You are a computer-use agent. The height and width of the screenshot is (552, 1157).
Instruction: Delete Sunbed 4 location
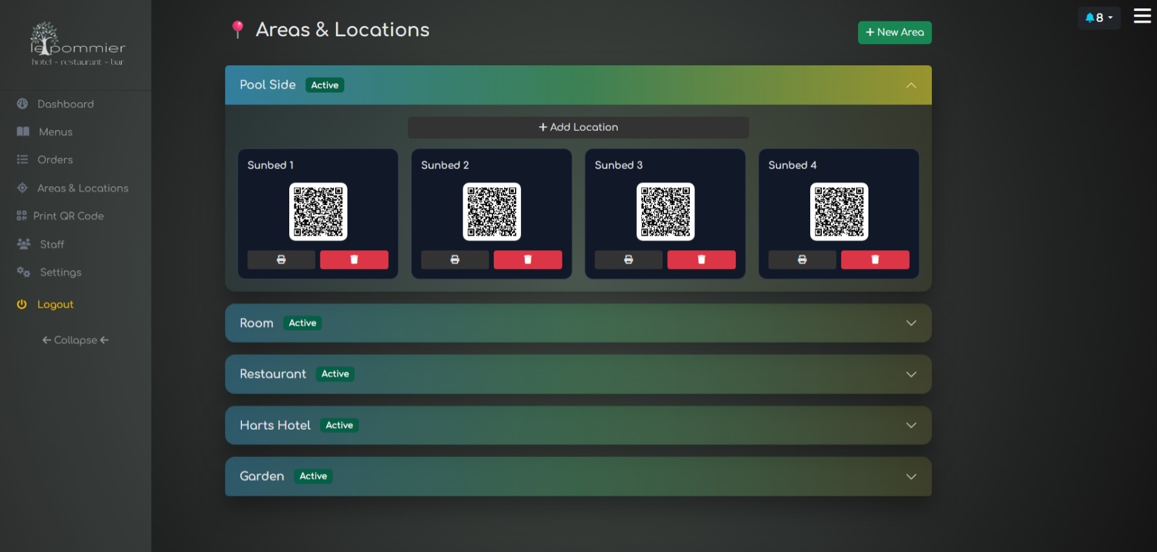click(875, 259)
